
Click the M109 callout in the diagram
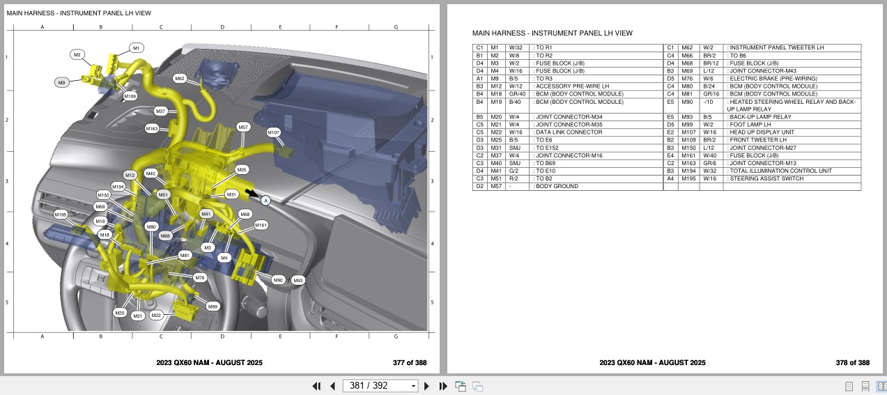(x=130, y=95)
